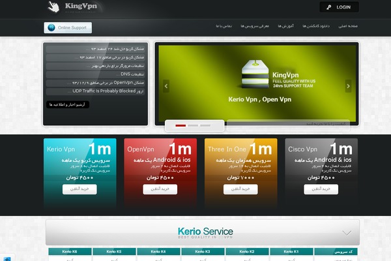This screenshot has width=391, height=261.
Task: Select the Kerio K4 column header
Action: [158, 251]
